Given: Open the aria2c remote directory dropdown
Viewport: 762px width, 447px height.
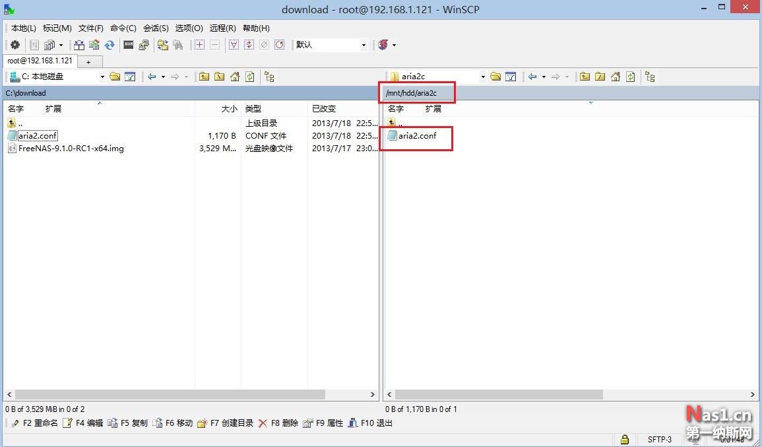Looking at the screenshot, I should coord(482,77).
